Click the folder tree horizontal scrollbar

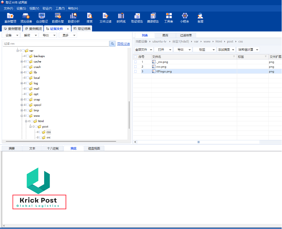pyautogui.click(x=61, y=141)
